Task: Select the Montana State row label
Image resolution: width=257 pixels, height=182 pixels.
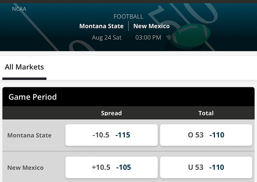Action: pyautogui.click(x=29, y=135)
